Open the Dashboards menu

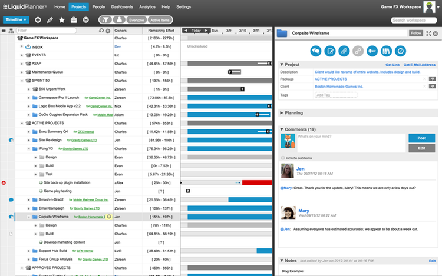click(122, 6)
